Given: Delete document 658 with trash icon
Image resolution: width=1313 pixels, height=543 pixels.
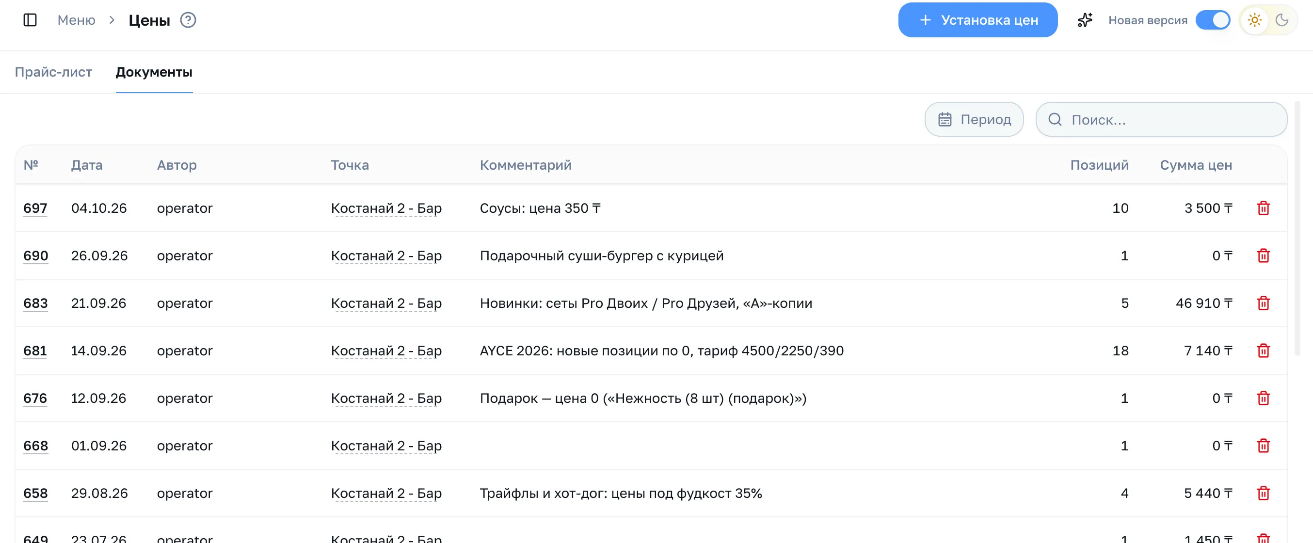Looking at the screenshot, I should (x=1263, y=493).
